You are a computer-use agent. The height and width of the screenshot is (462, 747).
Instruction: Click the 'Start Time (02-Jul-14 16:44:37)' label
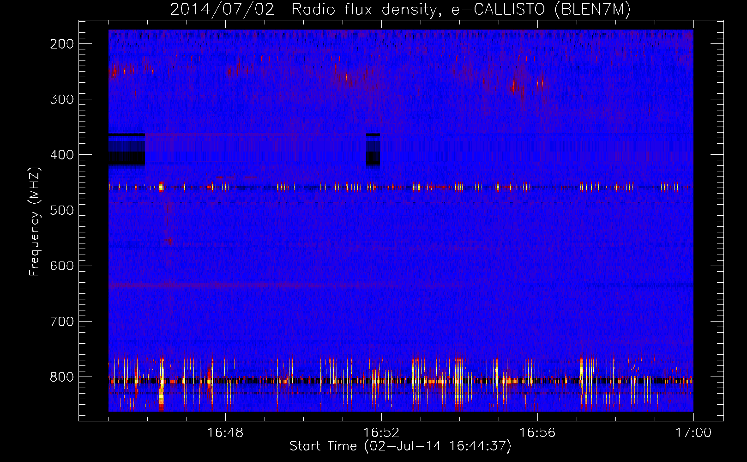pyautogui.click(x=400, y=446)
